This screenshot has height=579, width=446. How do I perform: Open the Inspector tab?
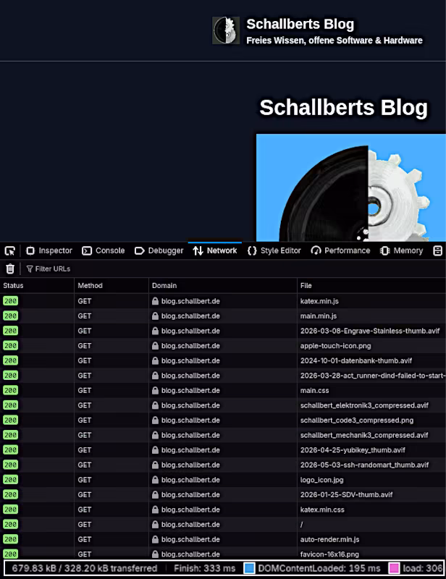(49, 250)
